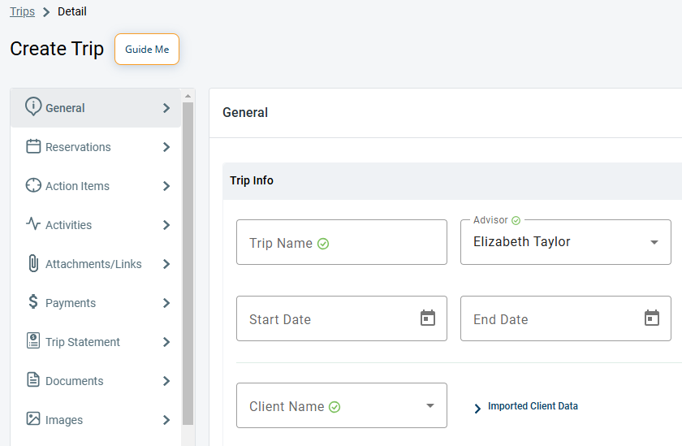Open the Client Name dropdown
Viewport: 682px width, 446px height.
342,405
